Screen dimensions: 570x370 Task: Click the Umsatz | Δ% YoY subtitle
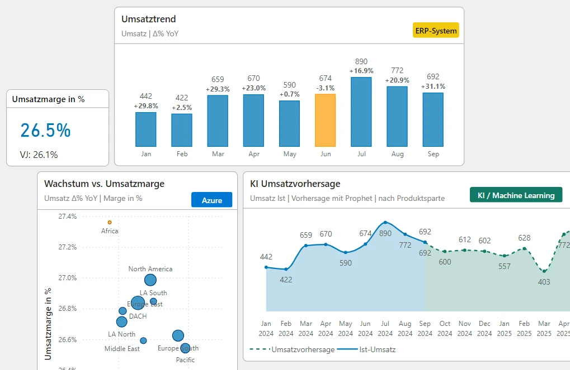[150, 33]
